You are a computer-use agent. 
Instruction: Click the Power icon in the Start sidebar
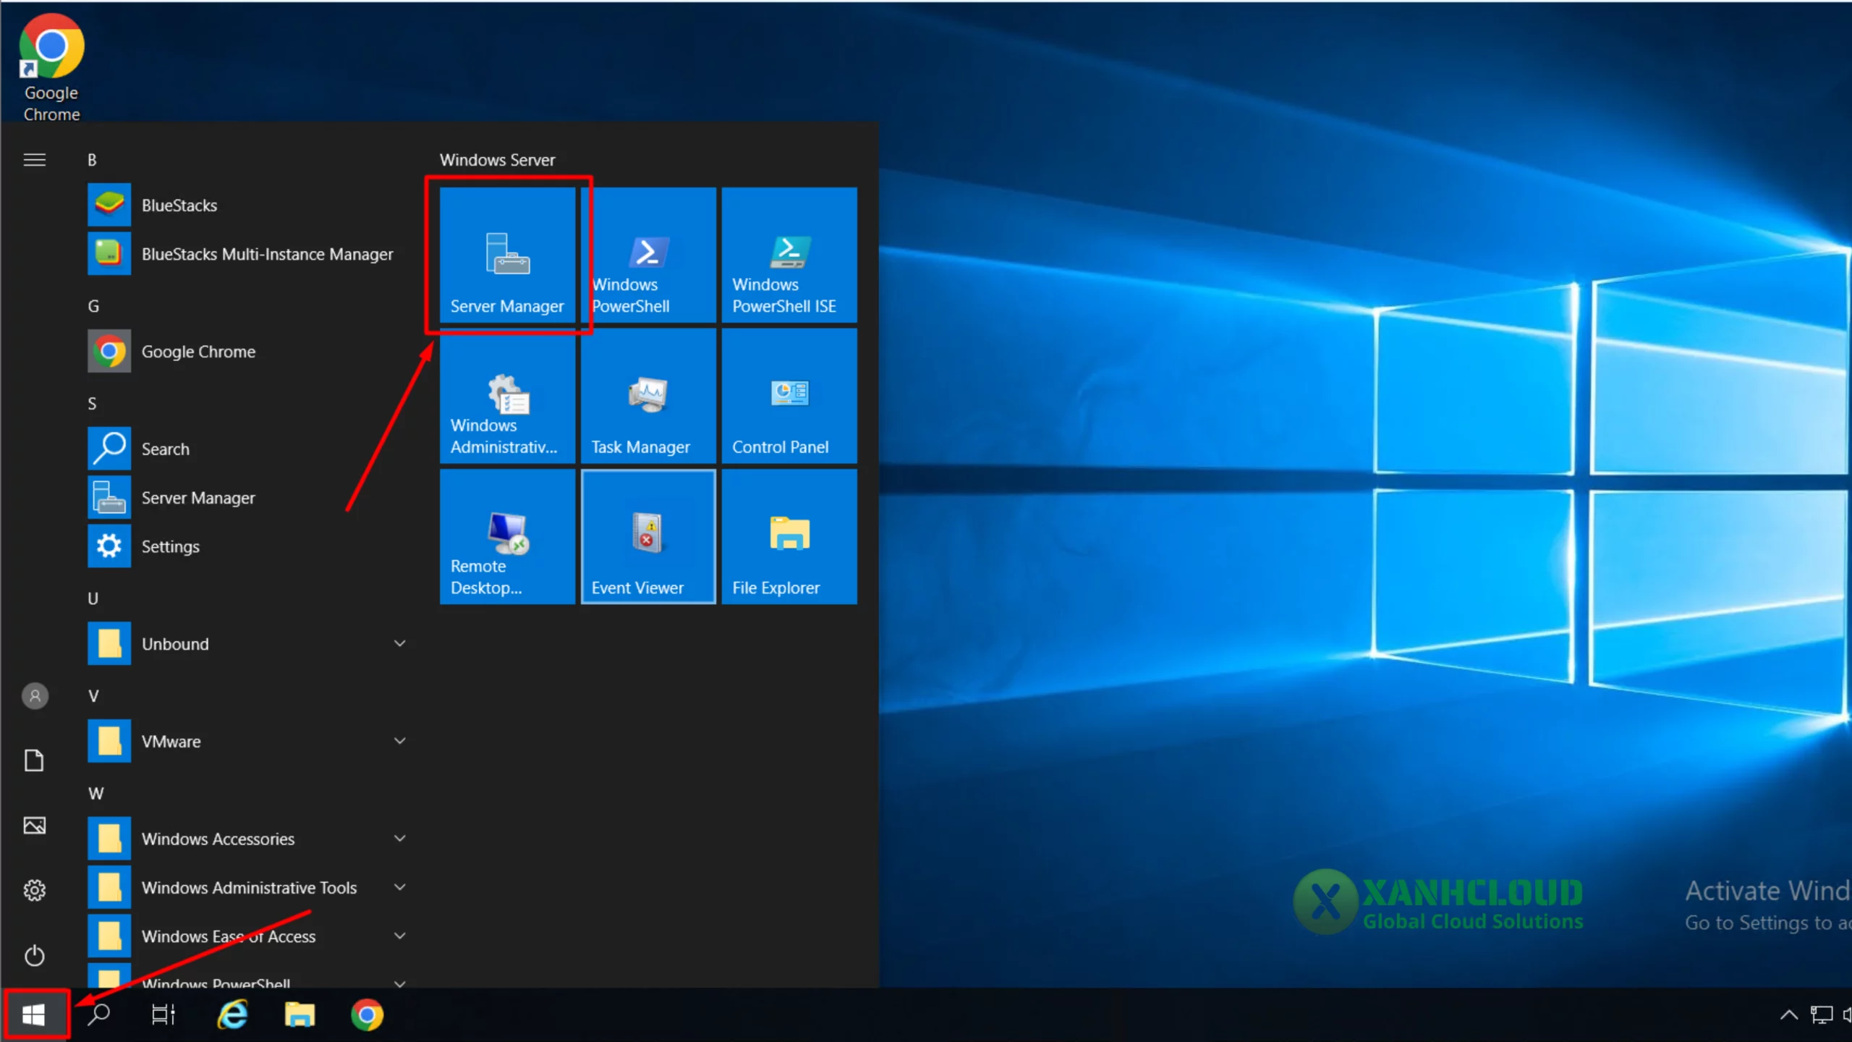[x=34, y=956]
